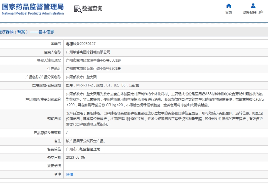This screenshot has width=268, height=185.
Task: Click the bulb icon beside 注
Action: pos(56,174)
